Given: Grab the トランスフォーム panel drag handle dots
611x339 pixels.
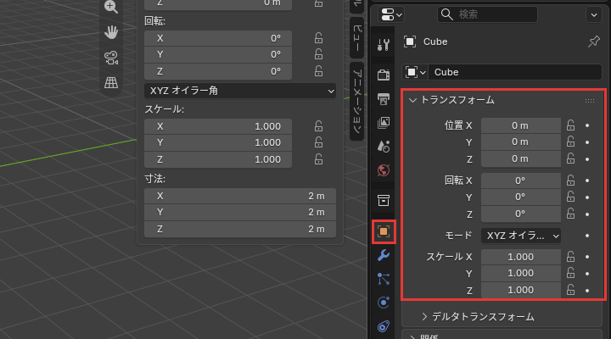Looking at the screenshot, I should [x=590, y=101].
